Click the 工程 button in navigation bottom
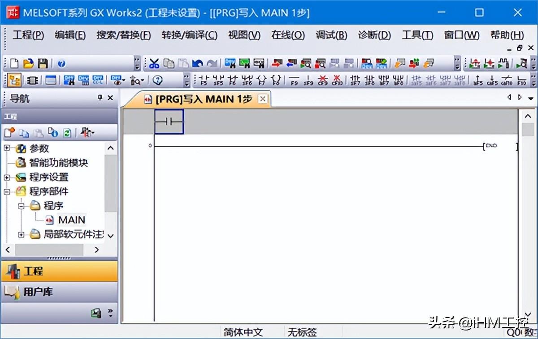538x339 pixels. coord(60,271)
